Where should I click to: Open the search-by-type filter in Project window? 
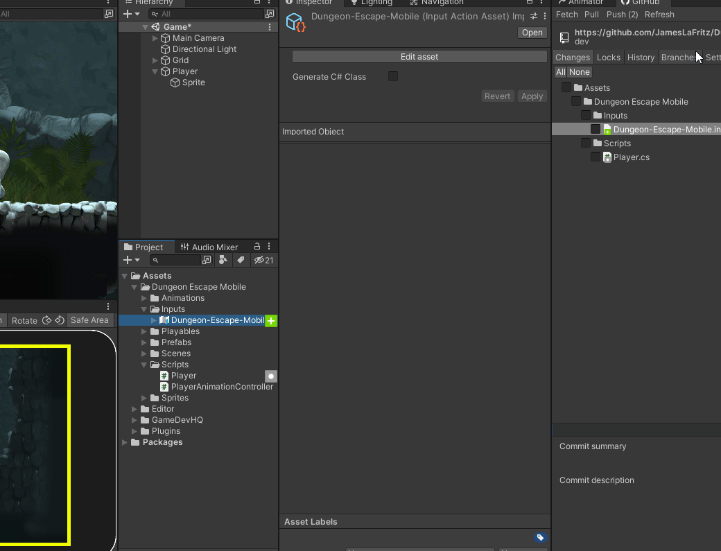[x=223, y=260]
